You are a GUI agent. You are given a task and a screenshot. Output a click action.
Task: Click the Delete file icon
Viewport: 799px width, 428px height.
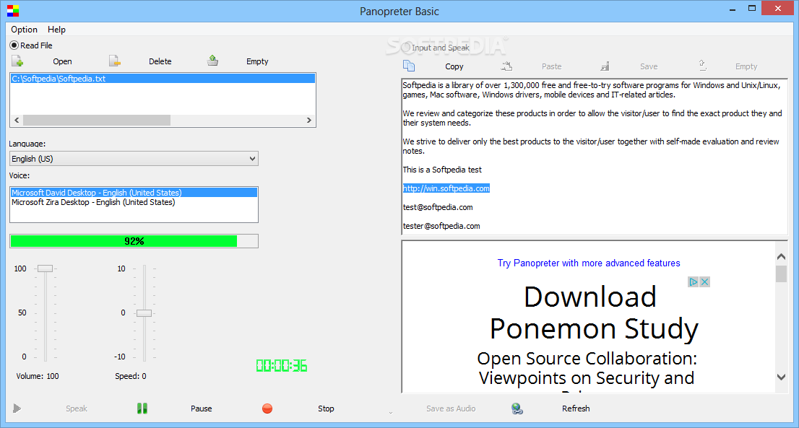[115, 61]
